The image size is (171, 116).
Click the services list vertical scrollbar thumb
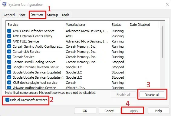[162, 42]
